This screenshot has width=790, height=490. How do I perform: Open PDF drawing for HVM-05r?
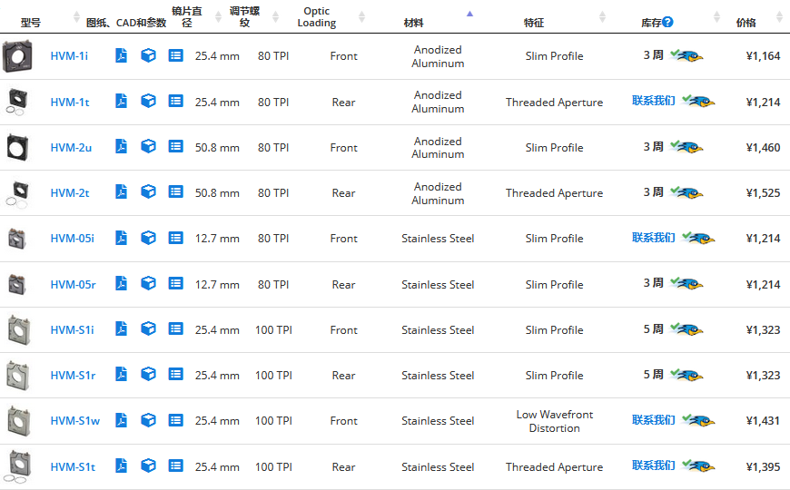(121, 283)
